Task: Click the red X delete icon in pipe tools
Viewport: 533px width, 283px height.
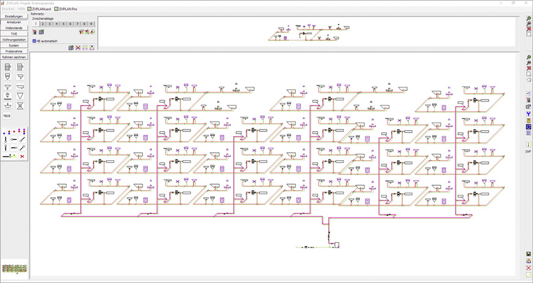Action: coord(23,156)
